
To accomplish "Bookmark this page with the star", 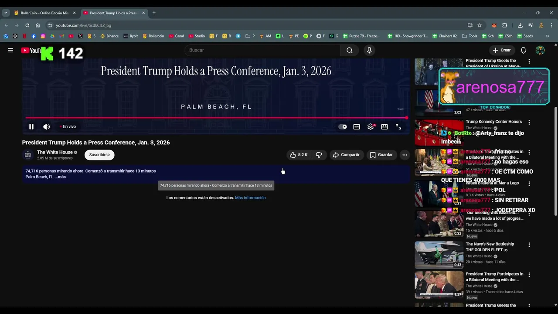I will click(480, 25).
